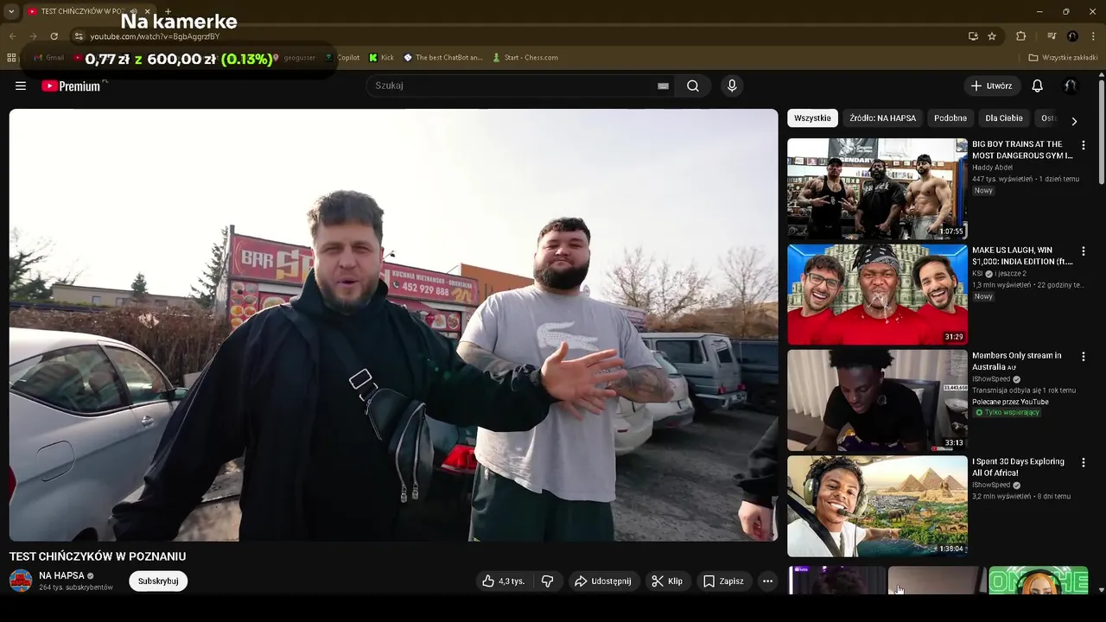View site information icon in the address bar
Viewport: 1106px width, 622px height.
[x=78, y=36]
